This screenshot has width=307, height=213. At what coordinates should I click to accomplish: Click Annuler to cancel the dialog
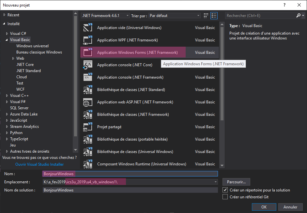(x=290, y=207)
